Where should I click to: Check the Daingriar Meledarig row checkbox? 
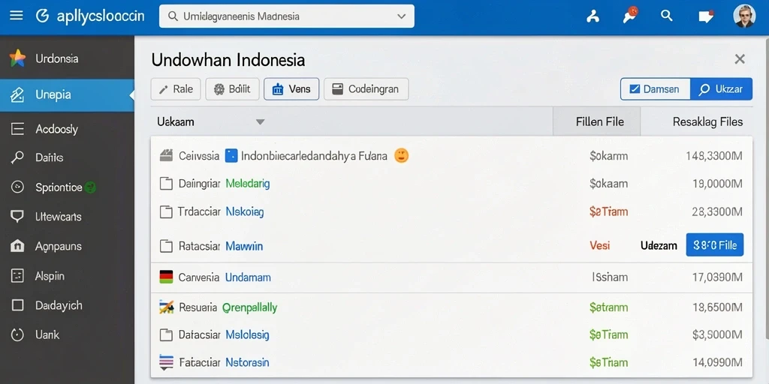[166, 184]
